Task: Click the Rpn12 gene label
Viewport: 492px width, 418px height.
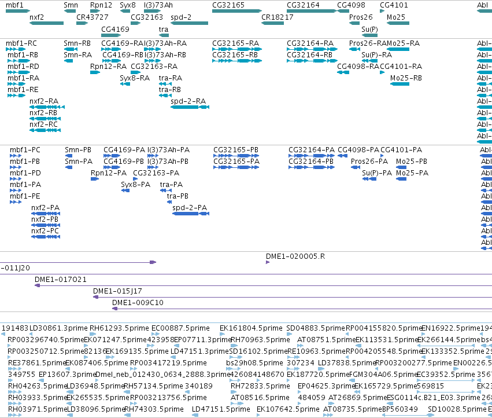Action: click(x=101, y=5)
